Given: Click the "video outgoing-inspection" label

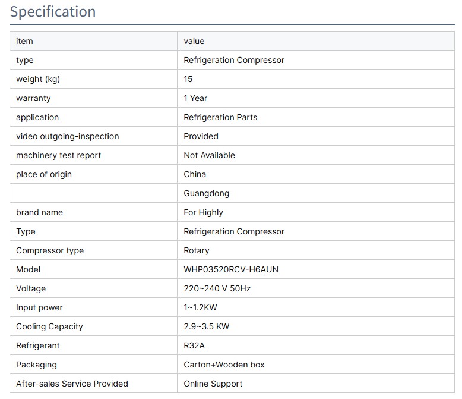Looking at the screenshot, I should [67, 136].
